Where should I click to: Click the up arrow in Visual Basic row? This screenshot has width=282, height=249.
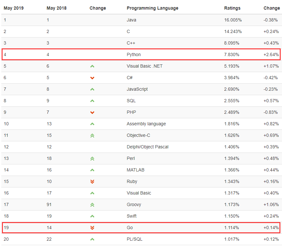[92, 193]
